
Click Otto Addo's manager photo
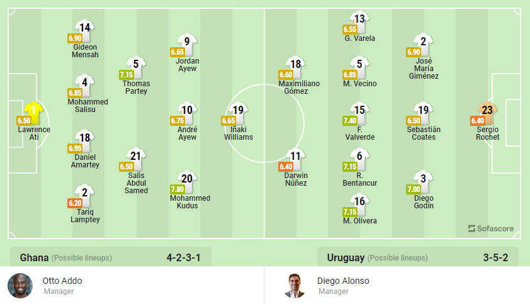pos(20,285)
